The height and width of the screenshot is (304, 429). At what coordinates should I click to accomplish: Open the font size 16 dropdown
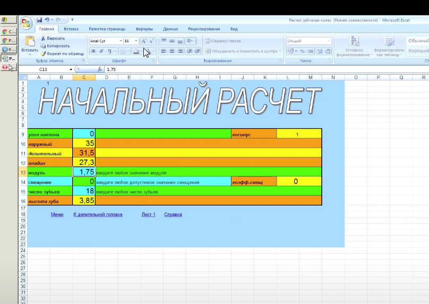click(x=136, y=41)
